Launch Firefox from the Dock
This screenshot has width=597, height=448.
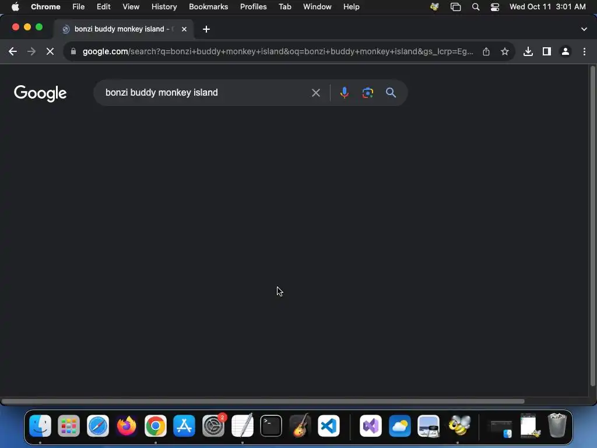127,426
